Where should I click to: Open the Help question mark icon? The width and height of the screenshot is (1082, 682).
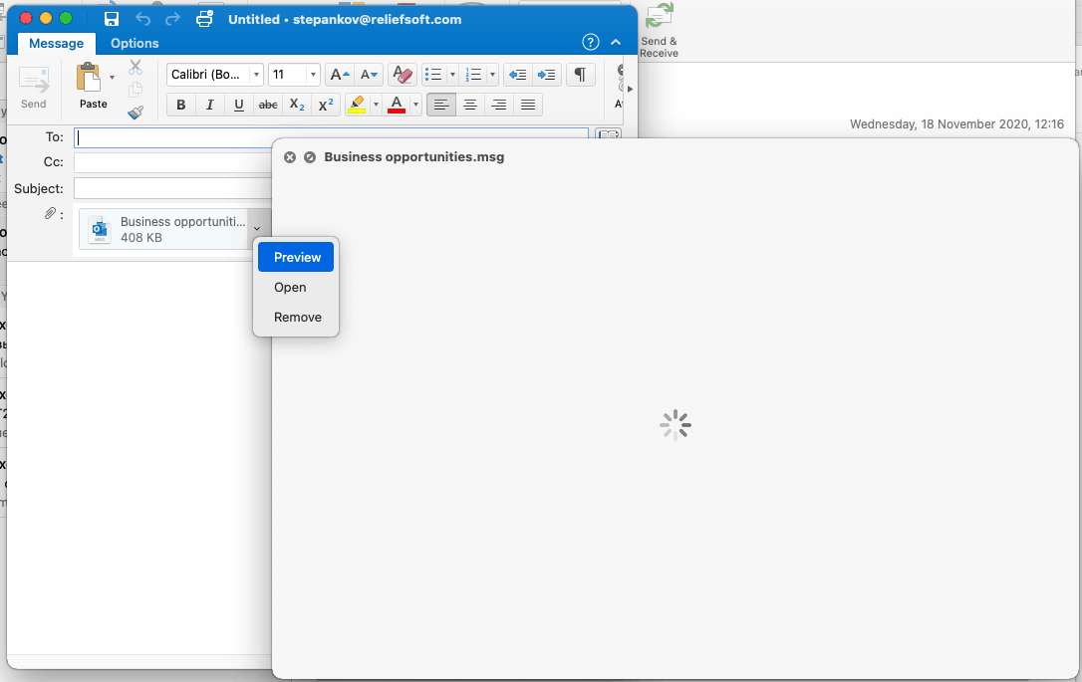[591, 42]
